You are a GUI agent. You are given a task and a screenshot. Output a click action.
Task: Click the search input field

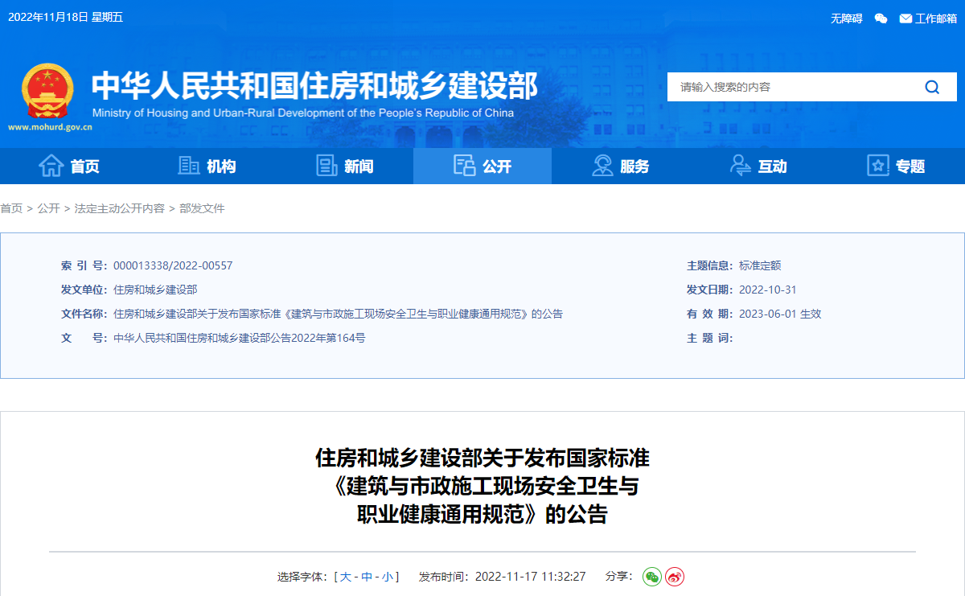[788, 87]
